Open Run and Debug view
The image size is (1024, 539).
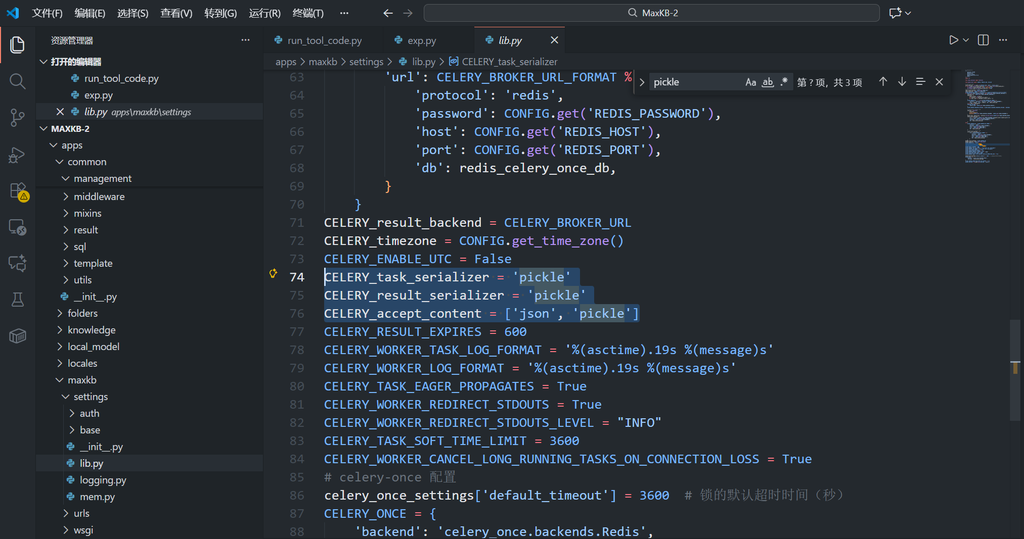(17, 155)
